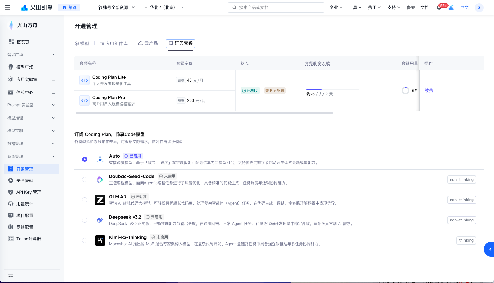Switch to the 应用组件库 tab
Viewport: 494px width, 283px height.
pos(114,44)
